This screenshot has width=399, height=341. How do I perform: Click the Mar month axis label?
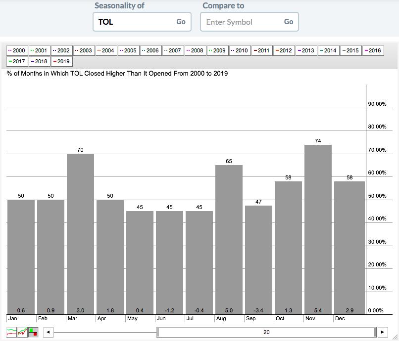point(72,318)
